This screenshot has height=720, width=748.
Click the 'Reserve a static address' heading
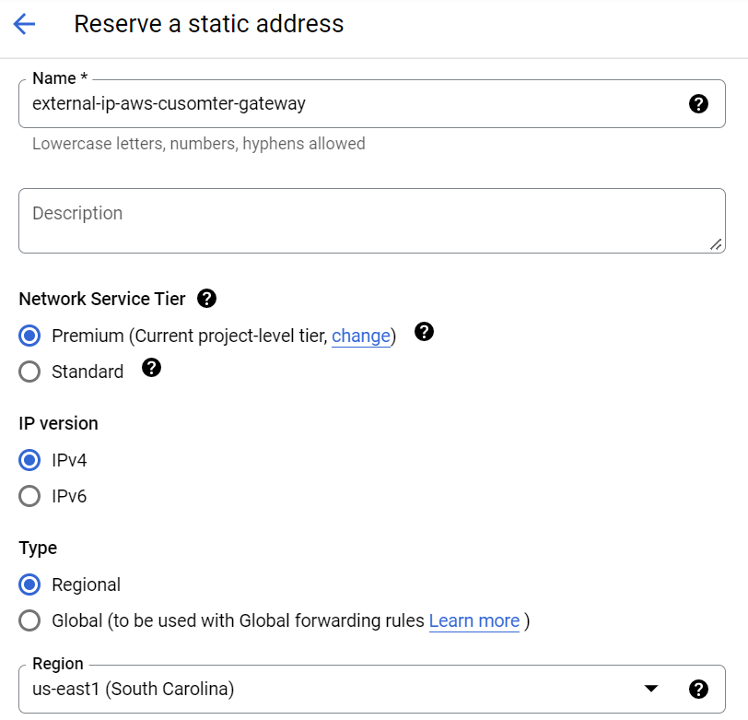pyautogui.click(x=209, y=24)
